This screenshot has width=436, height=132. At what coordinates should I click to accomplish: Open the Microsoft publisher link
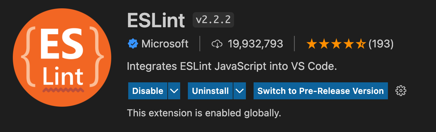point(165,44)
